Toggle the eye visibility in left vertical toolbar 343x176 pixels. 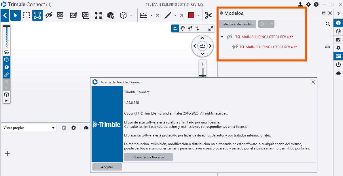coord(7,53)
